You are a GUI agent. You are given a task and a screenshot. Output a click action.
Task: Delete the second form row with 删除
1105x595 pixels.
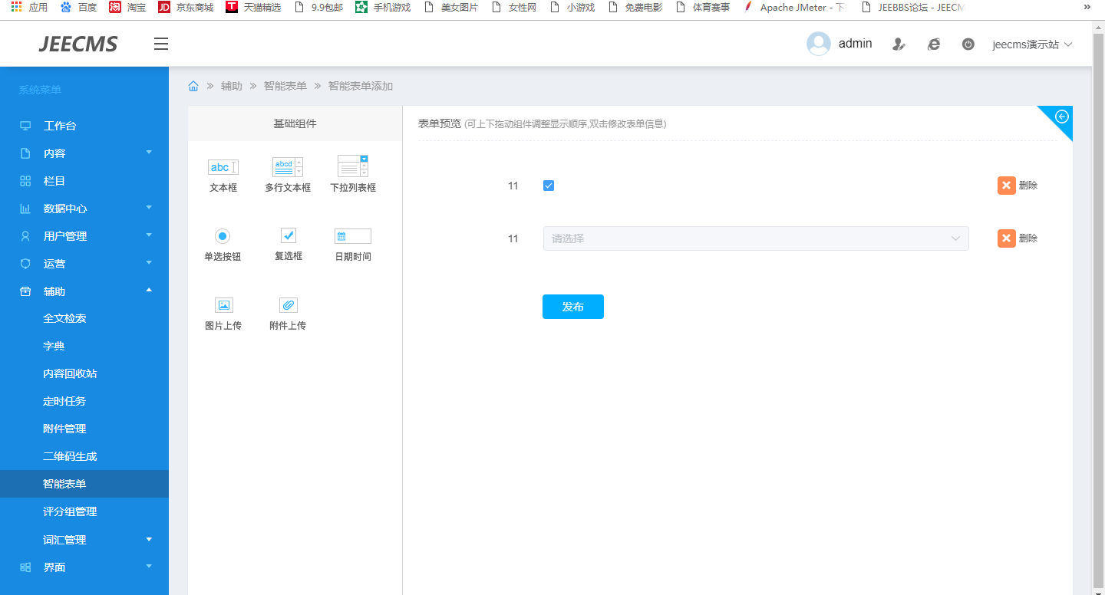(x=1018, y=238)
